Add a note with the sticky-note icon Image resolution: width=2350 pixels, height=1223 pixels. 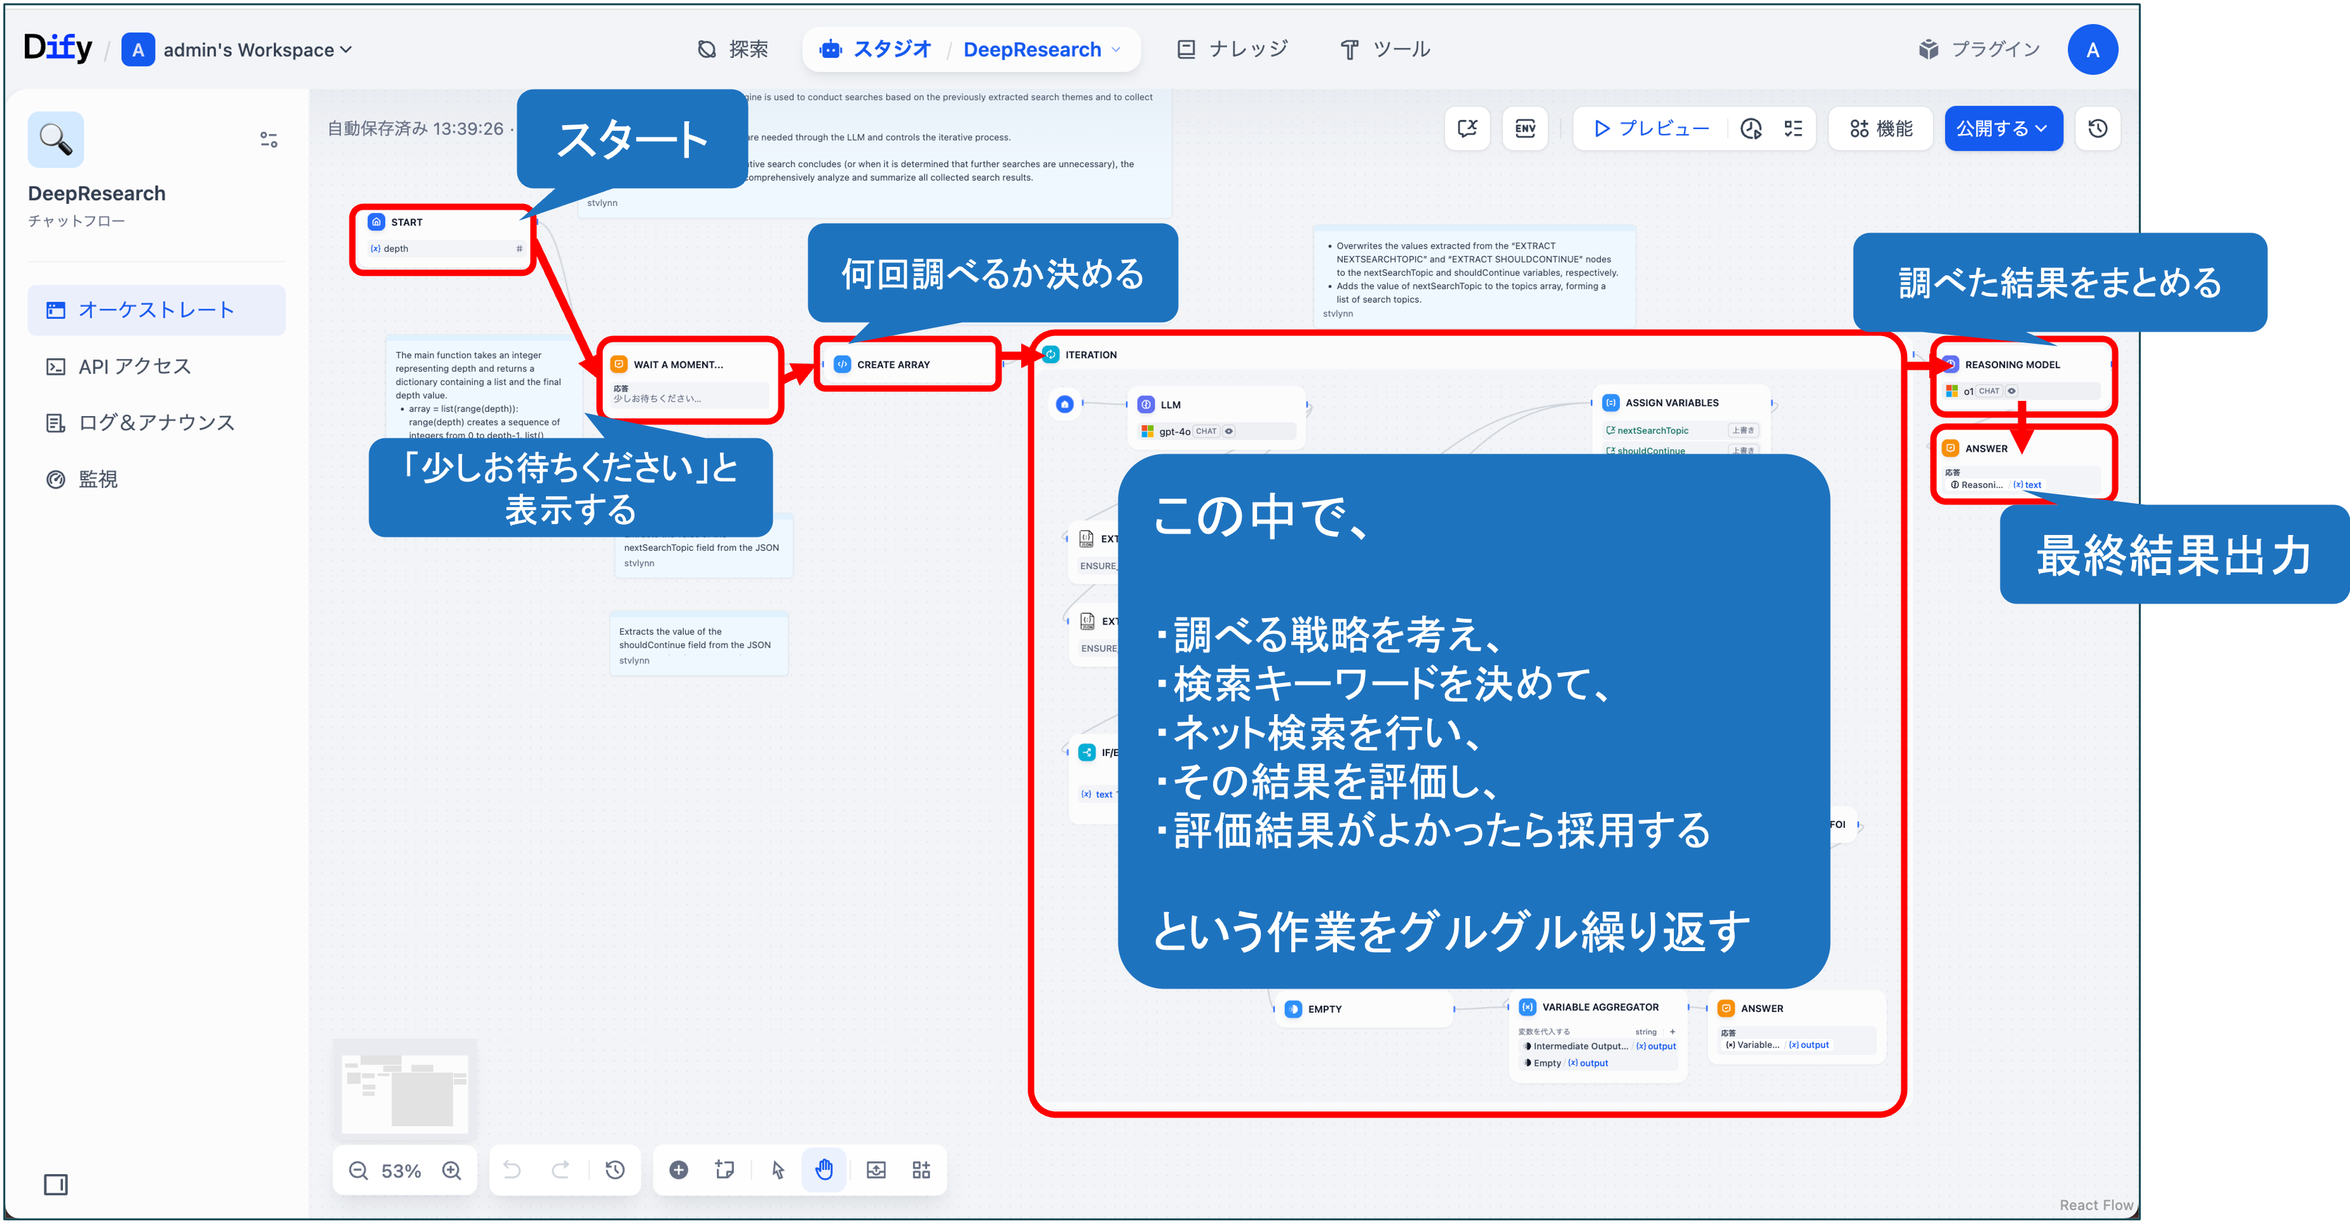(x=725, y=1170)
